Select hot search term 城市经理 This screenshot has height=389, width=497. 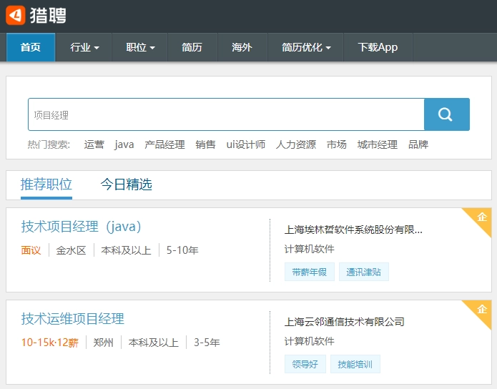[x=377, y=144]
